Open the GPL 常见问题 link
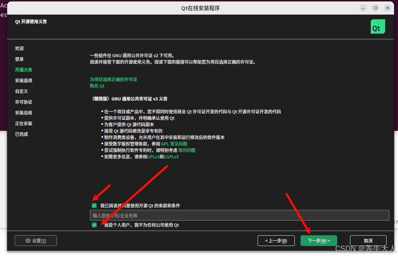Screen dimensions: 398x256 (174, 144)
